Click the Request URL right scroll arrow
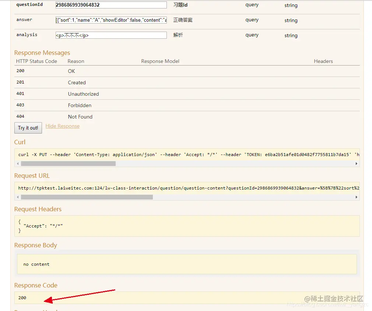The height and width of the screenshot is (311, 372). [x=356, y=197]
